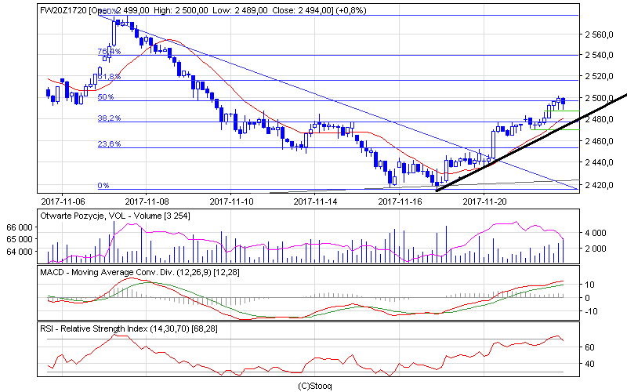Click price axis value 2 500,0

coord(599,98)
